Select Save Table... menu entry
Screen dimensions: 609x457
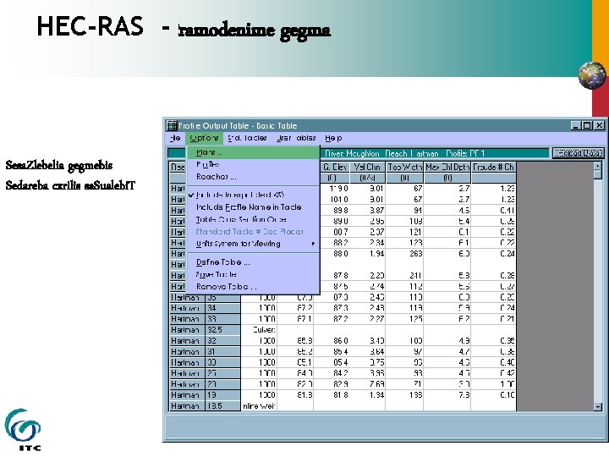pyautogui.click(x=253, y=274)
